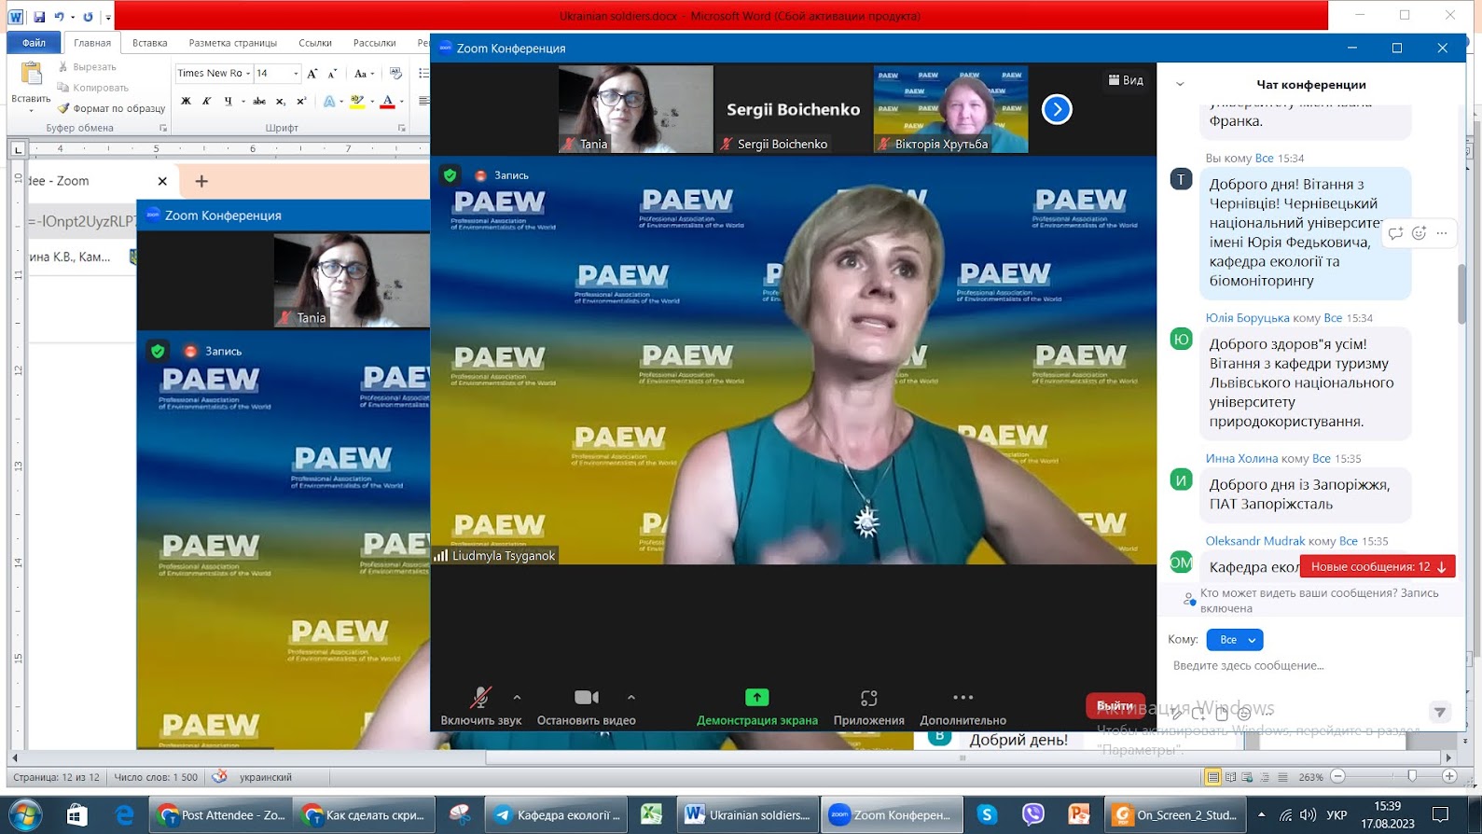Click the Копировать copy command
Image resolution: width=1482 pixels, height=834 pixels.
pyautogui.click(x=93, y=88)
